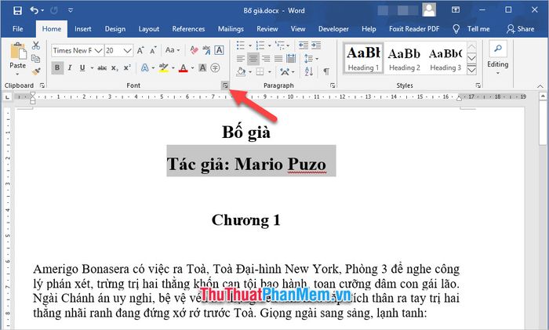Click the phonetic guide icon
The image size is (549, 330).
click(206, 50)
